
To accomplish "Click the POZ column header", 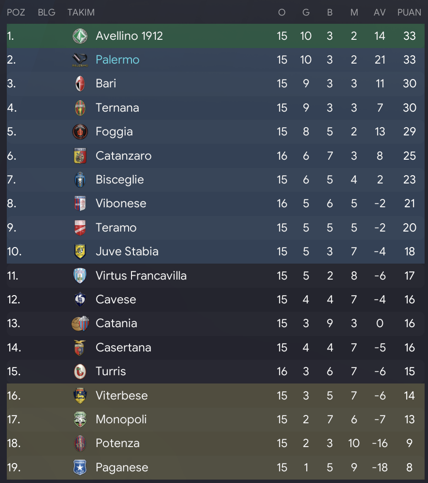I will pos(16,12).
